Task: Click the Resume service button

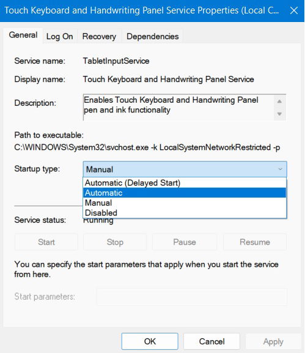Action: coord(255,242)
